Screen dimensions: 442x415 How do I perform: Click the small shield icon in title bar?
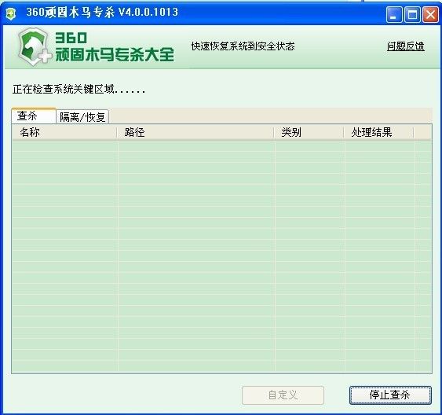[11, 13]
